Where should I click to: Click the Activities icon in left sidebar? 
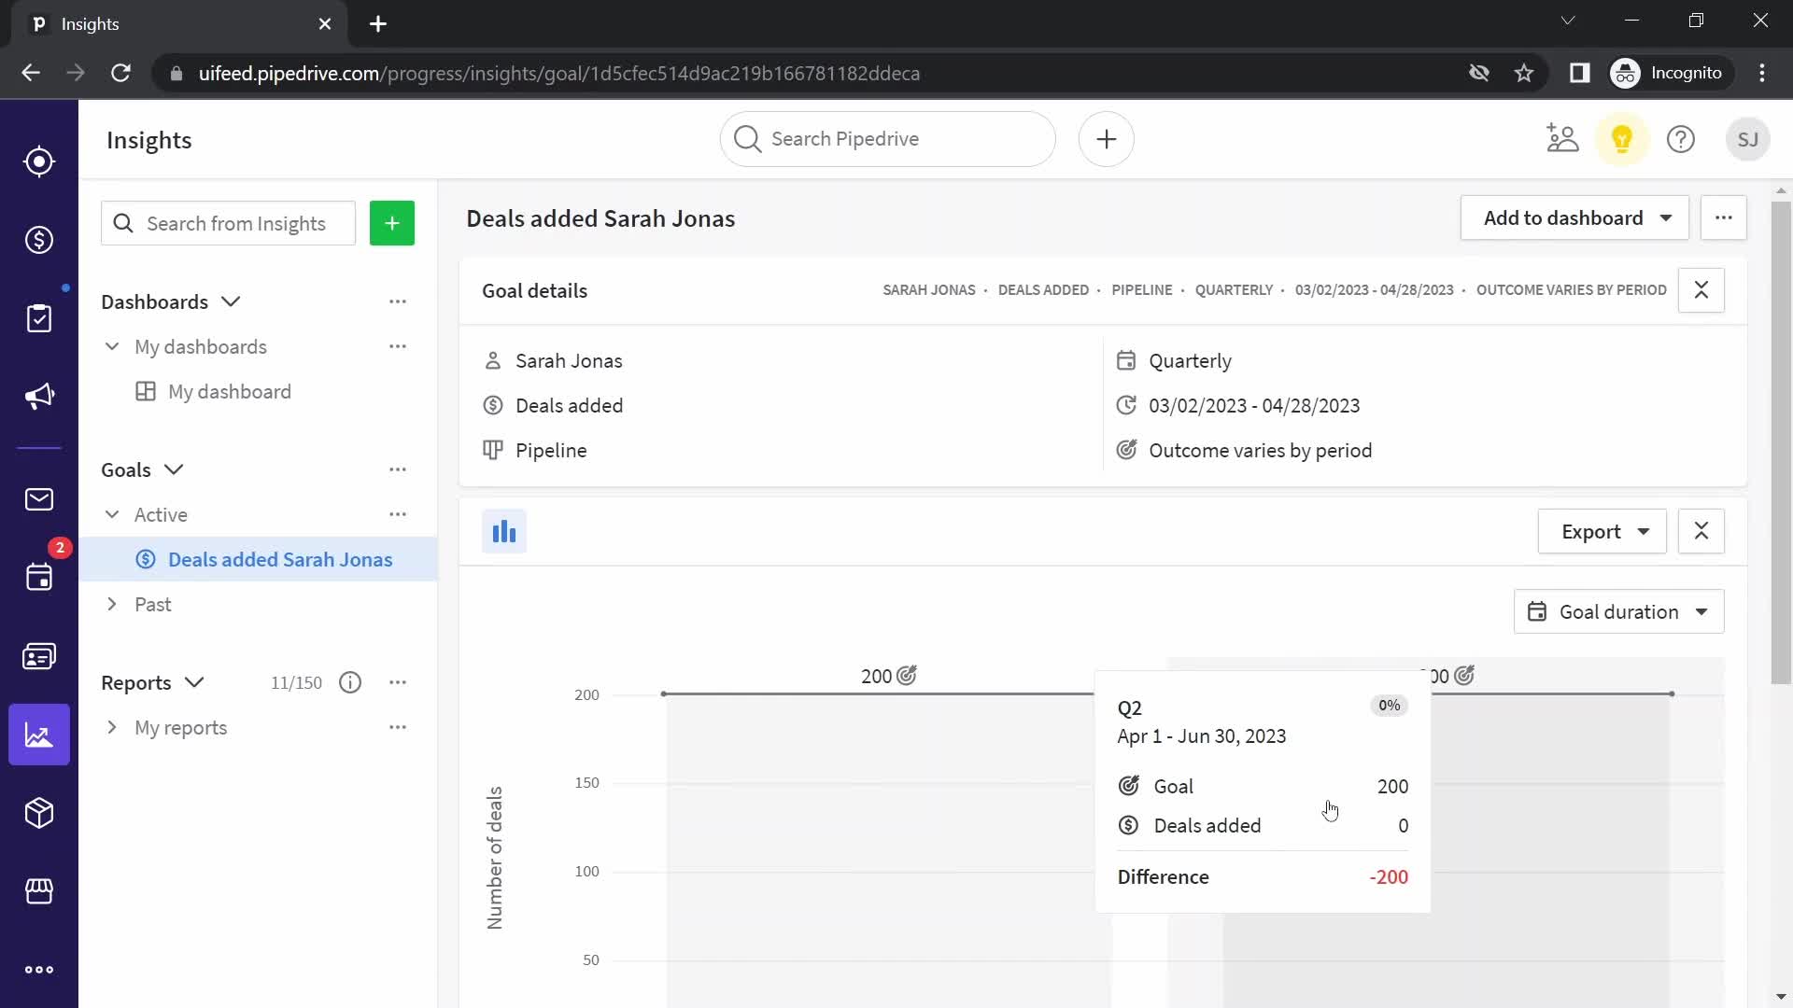click(x=39, y=319)
